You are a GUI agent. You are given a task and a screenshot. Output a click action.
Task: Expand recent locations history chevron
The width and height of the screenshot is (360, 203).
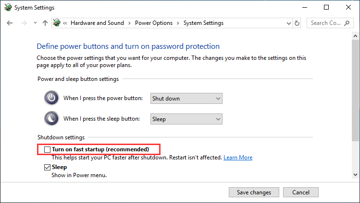35,23
